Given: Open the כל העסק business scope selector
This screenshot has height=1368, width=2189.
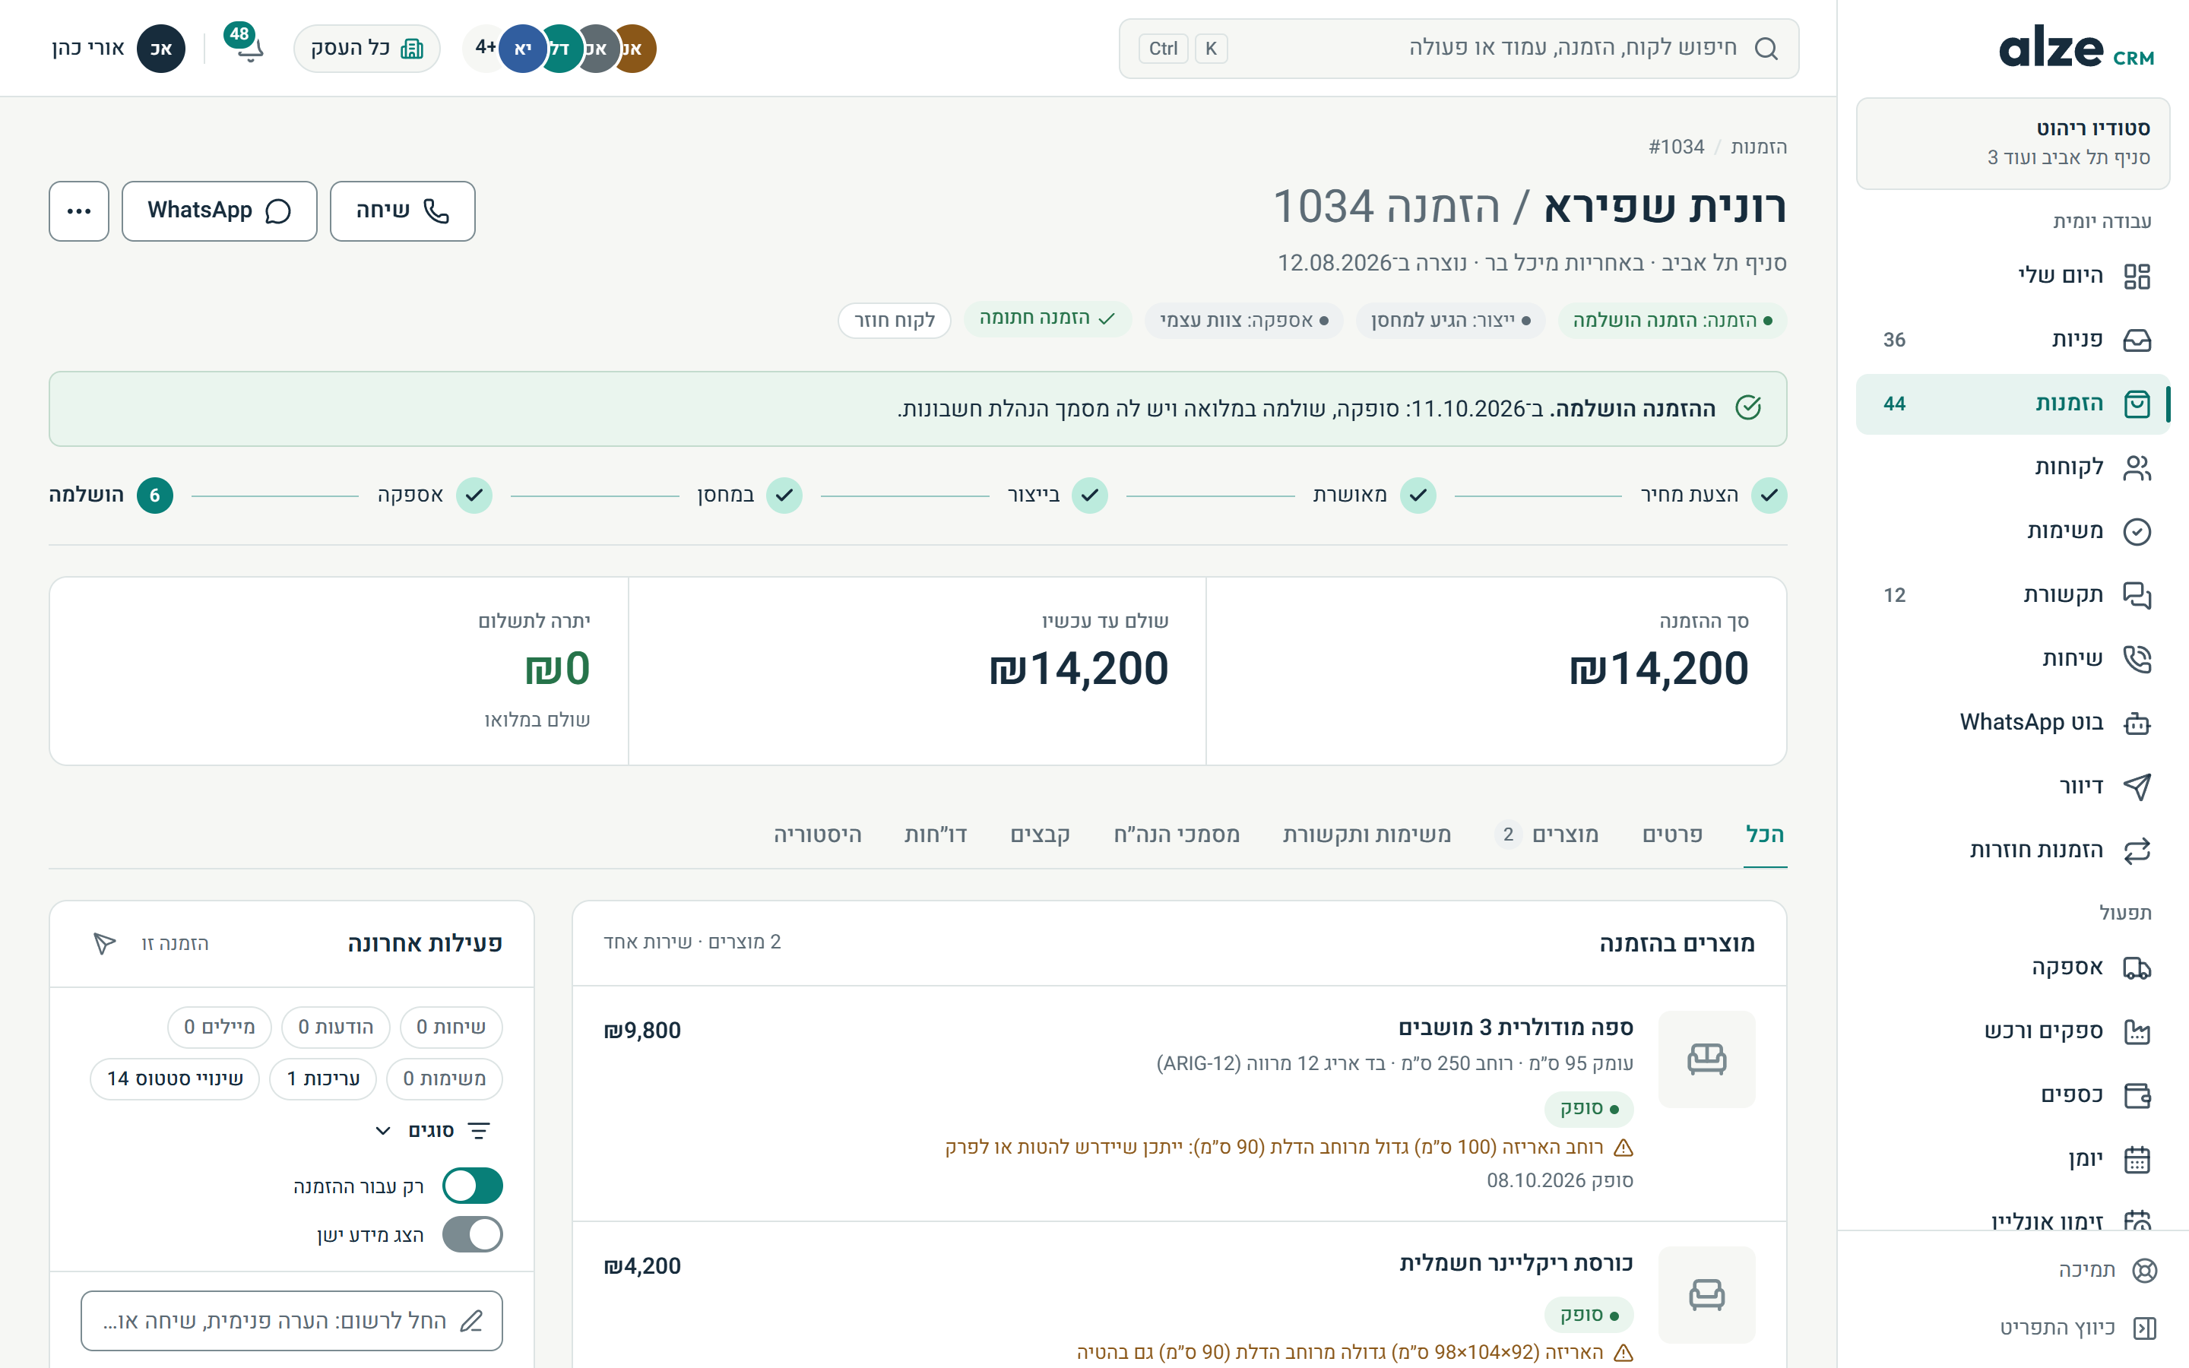Looking at the screenshot, I should (x=367, y=48).
